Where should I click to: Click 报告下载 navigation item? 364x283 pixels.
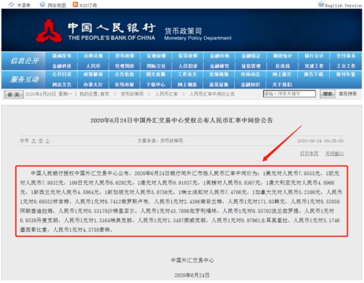(x=313, y=74)
